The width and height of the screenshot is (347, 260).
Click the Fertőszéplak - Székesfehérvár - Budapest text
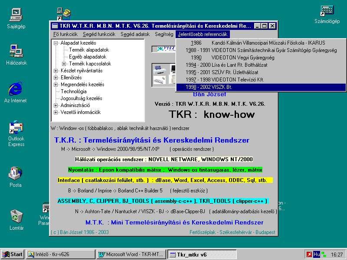[x=232, y=232]
